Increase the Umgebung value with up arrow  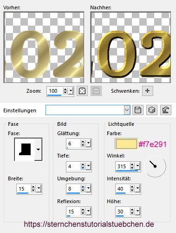point(83,187)
